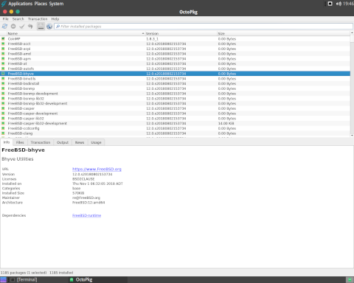Switch to the Output tab
Screen dimensions: 354x283
tap(63, 142)
